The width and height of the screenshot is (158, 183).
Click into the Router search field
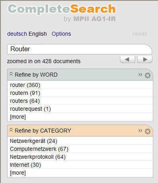(x=80, y=49)
